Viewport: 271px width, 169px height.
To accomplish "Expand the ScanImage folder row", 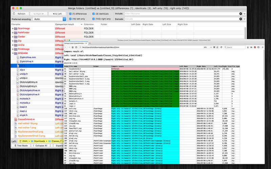I will click(13, 28).
